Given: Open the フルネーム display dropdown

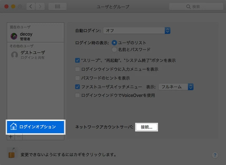Looking at the screenshot, I should coord(176,87).
